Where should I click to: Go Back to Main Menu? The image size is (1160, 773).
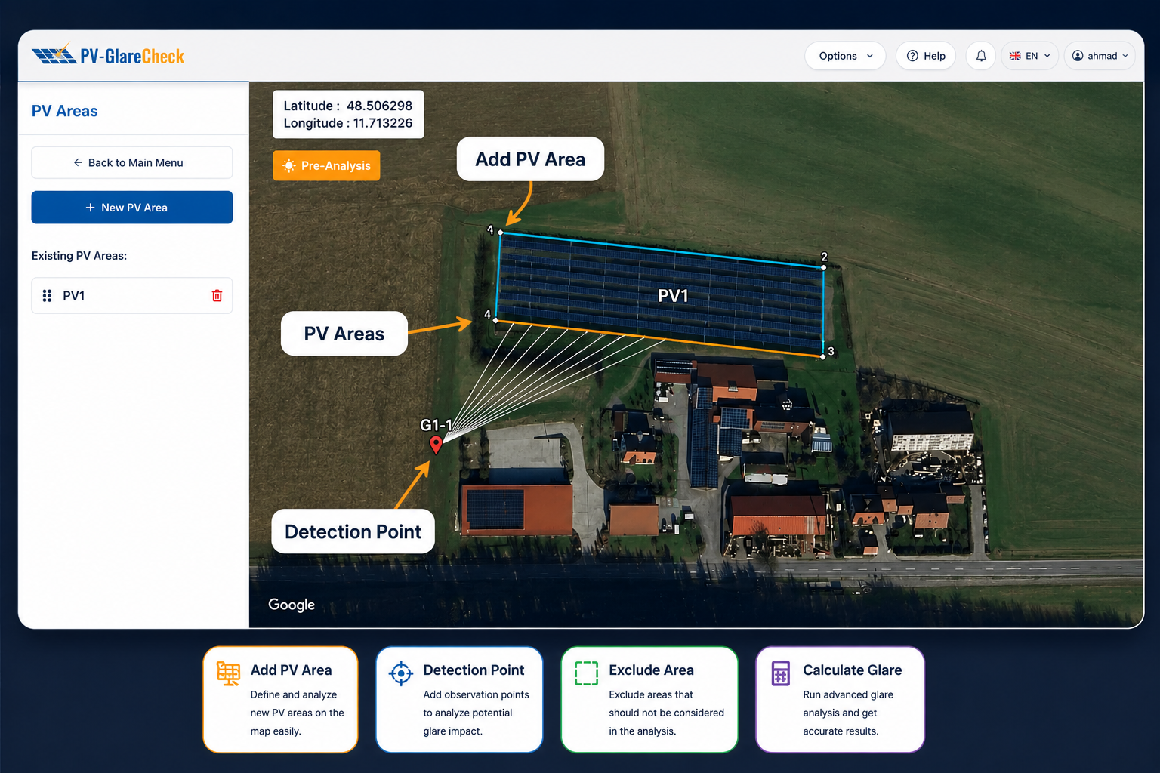pos(132,162)
